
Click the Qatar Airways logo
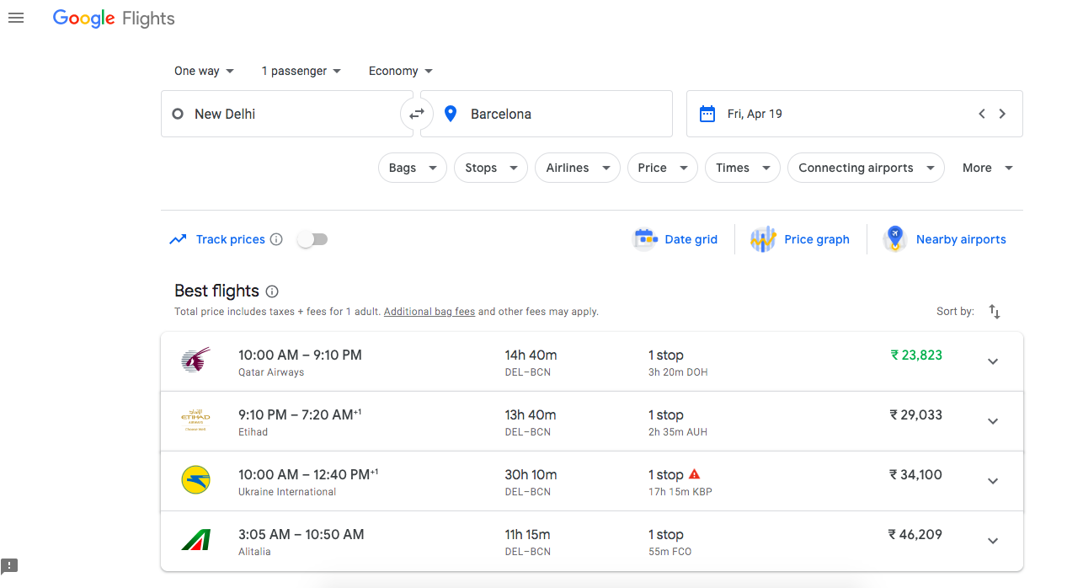195,361
